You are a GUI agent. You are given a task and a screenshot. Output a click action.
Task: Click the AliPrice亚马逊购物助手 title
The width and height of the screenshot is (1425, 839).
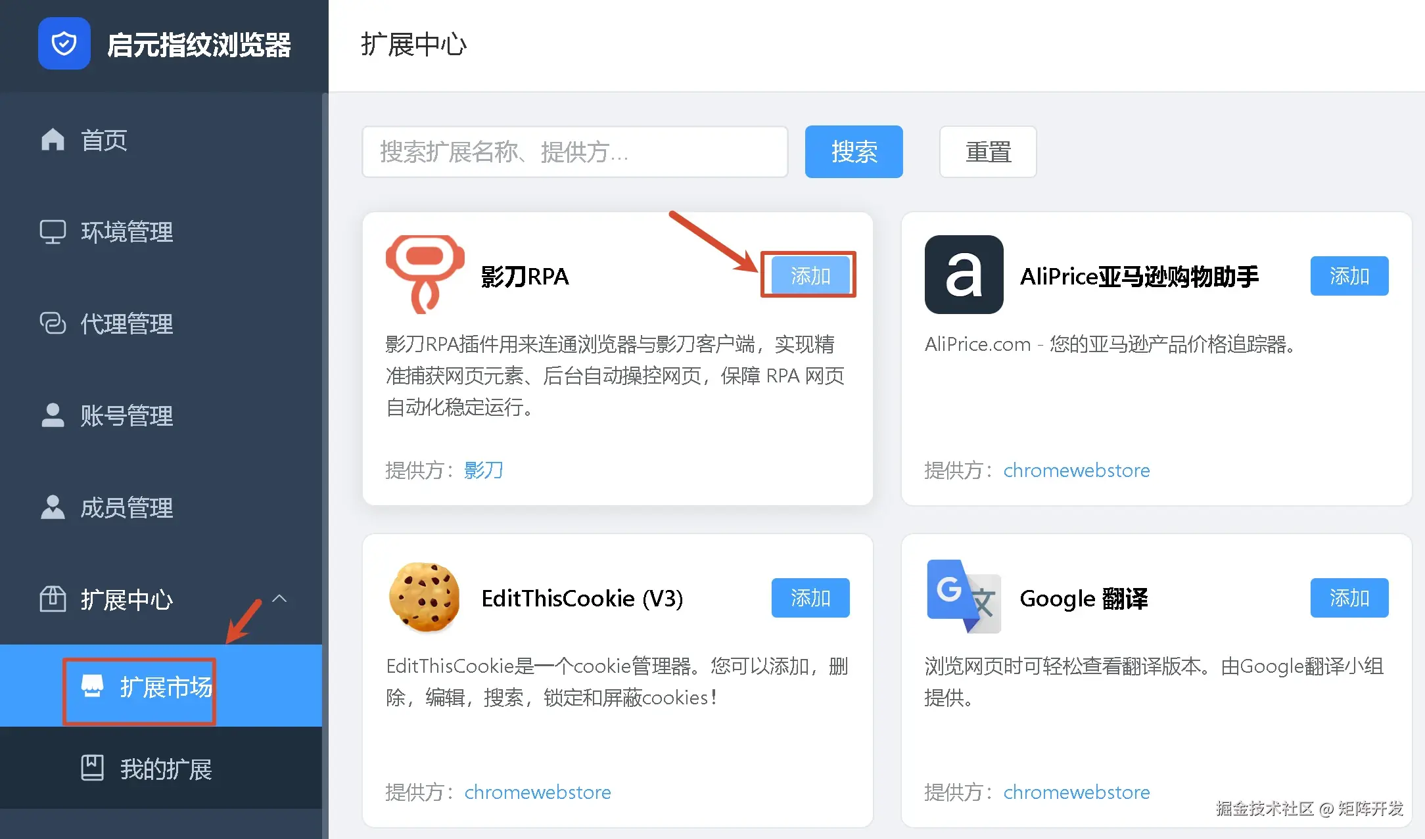tap(1140, 276)
